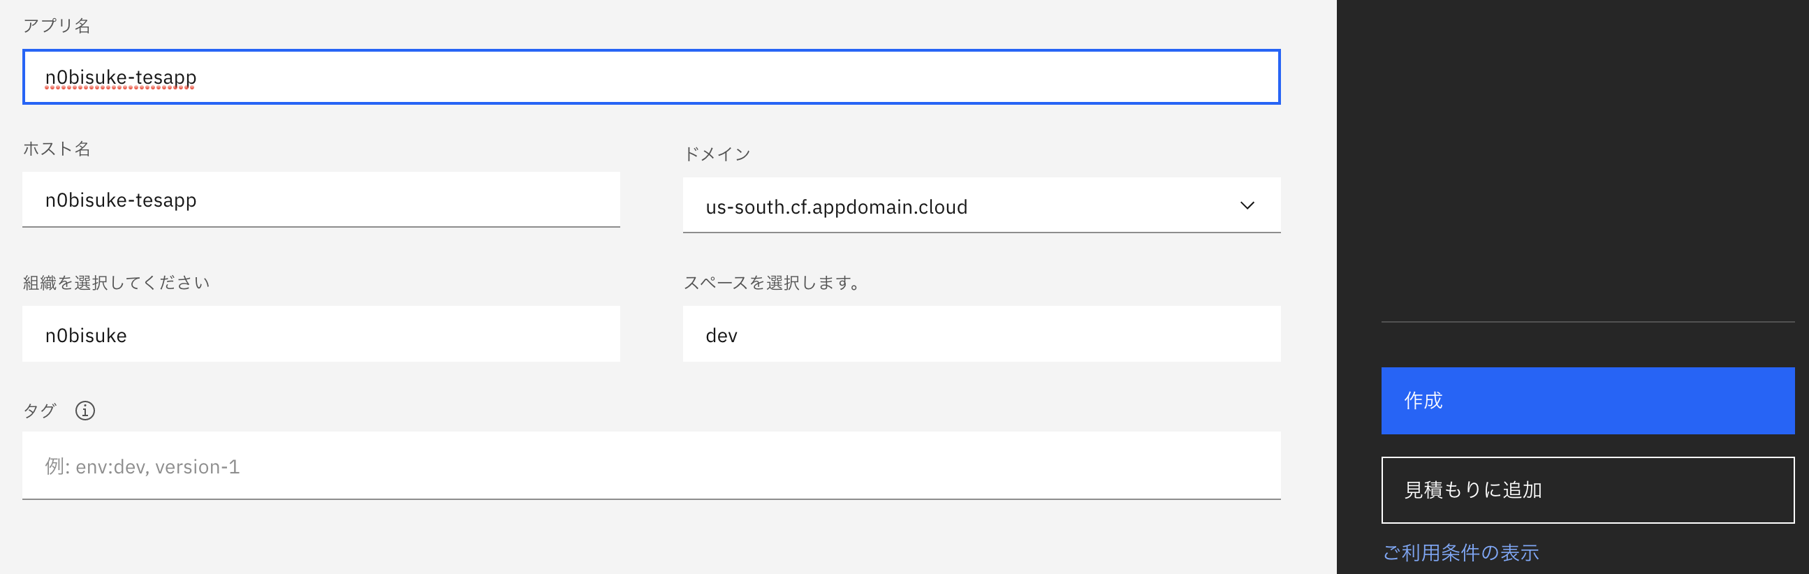Click the 作成 button to create app

(x=1587, y=401)
